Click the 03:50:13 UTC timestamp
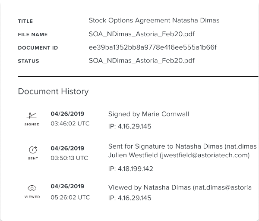 point(69,158)
